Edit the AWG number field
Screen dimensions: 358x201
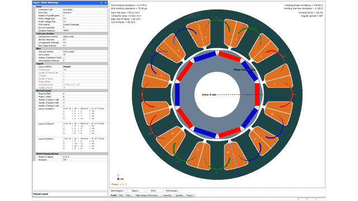click(x=84, y=55)
